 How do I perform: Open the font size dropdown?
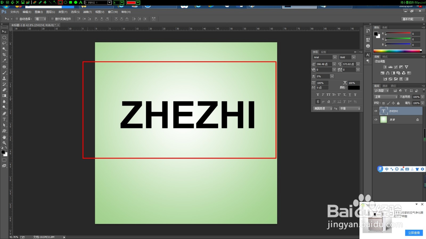[334, 64]
